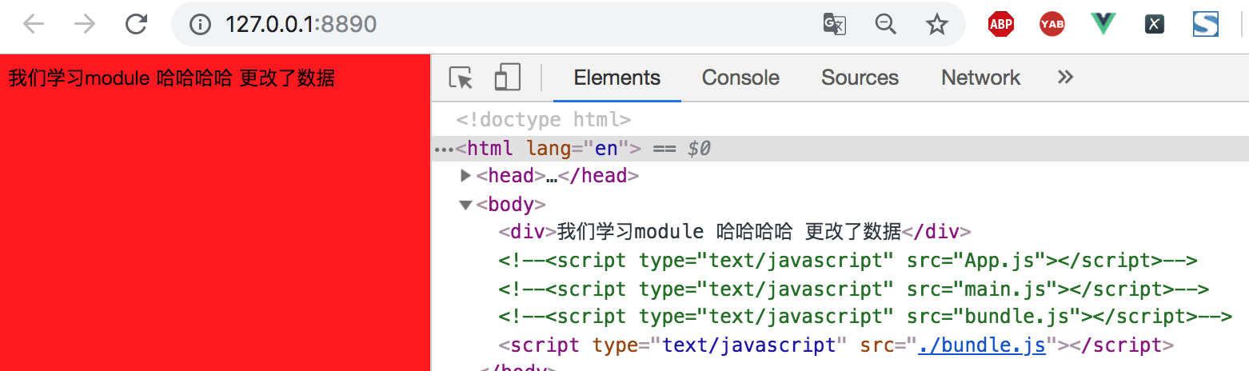Bookmark this page with the star
Viewport: 1249px width, 371px height.
tap(936, 25)
